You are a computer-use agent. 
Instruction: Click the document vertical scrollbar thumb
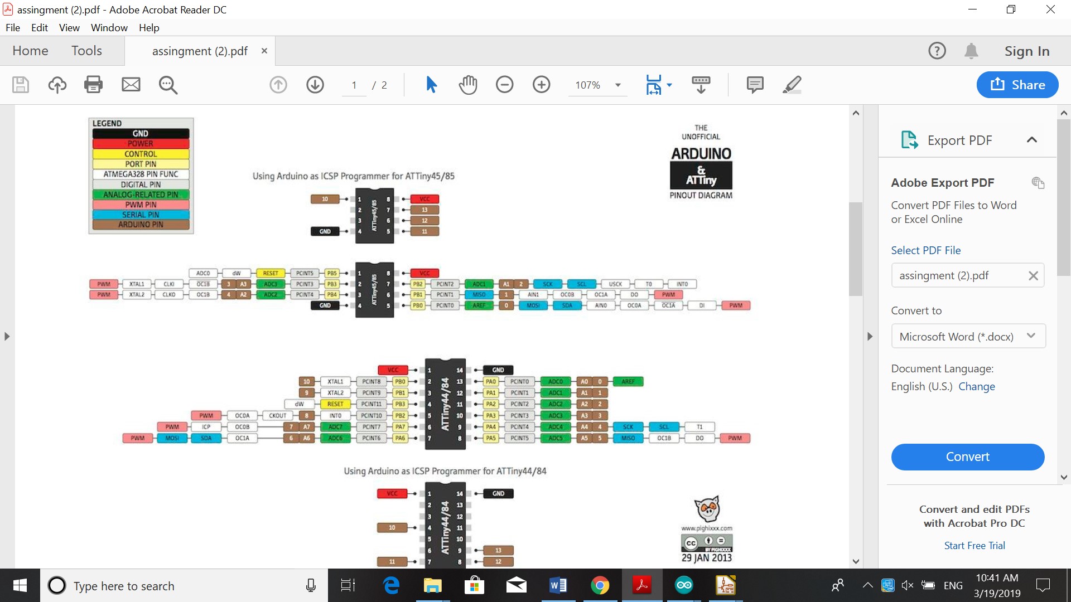pos(856,248)
